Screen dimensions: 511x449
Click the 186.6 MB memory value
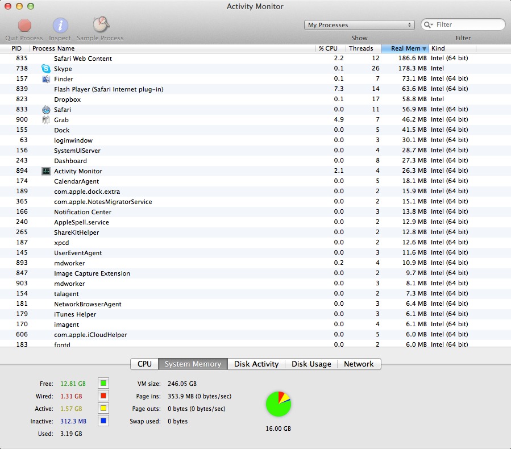(412, 58)
